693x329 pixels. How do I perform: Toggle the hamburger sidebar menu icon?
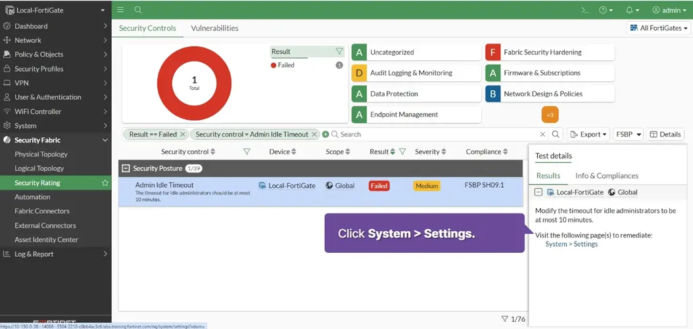(x=121, y=10)
